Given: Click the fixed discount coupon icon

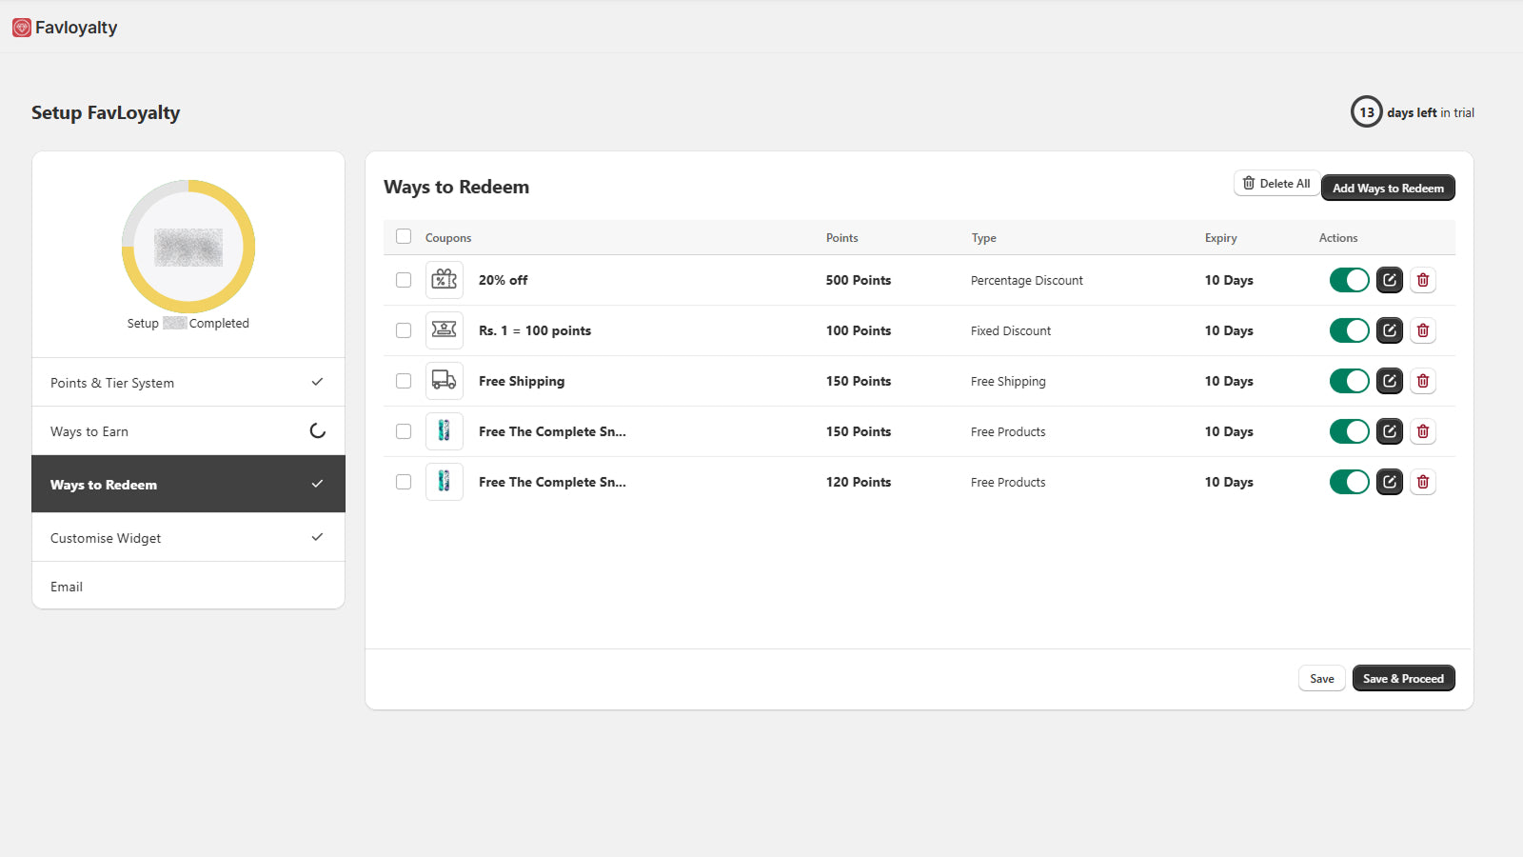Looking at the screenshot, I should click(x=445, y=330).
